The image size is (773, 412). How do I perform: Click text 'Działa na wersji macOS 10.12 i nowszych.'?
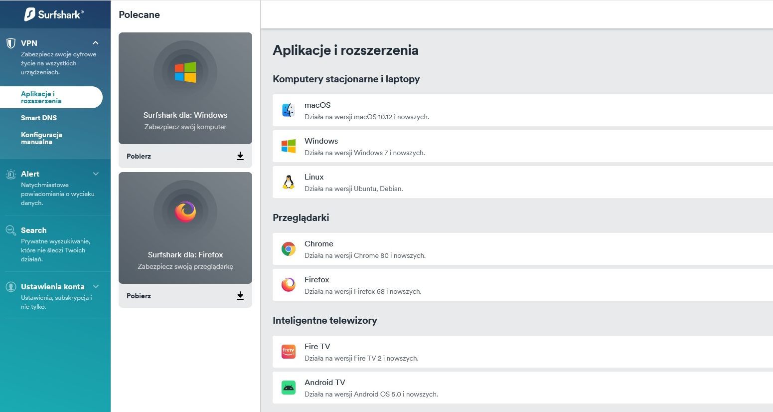pos(367,117)
